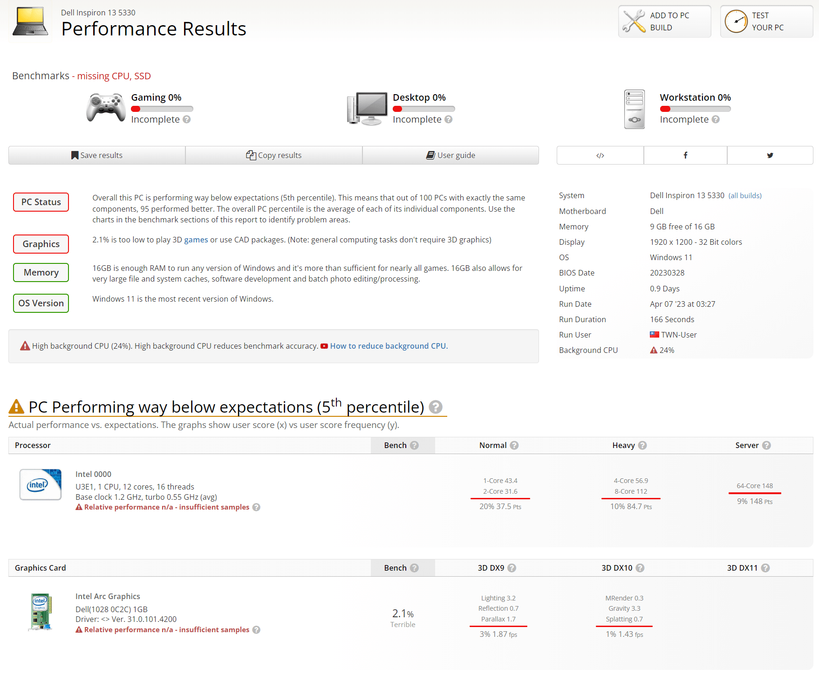The image size is (819, 676).
Task: Click the Dell Inspiron 13 5330 system value
Action: [x=687, y=195]
